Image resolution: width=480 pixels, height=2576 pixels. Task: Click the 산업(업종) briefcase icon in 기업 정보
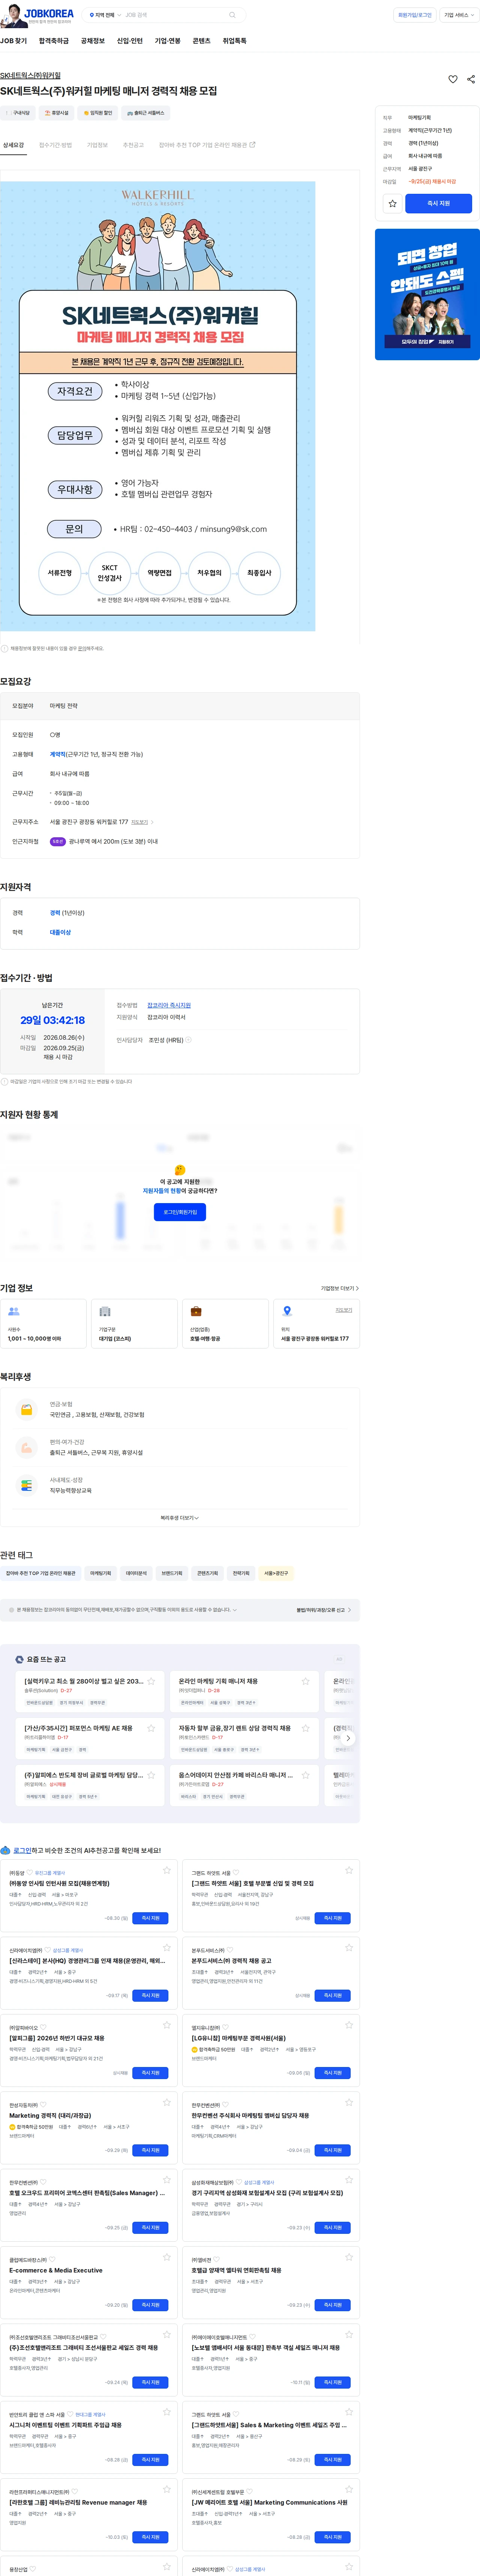point(196,1310)
